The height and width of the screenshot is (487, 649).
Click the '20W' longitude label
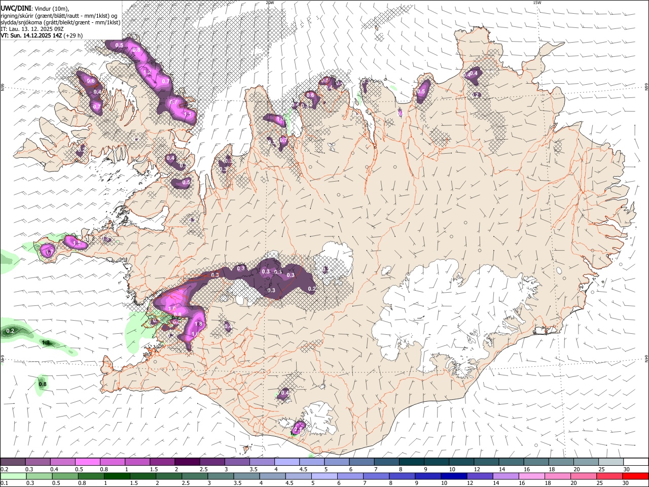coord(270,3)
